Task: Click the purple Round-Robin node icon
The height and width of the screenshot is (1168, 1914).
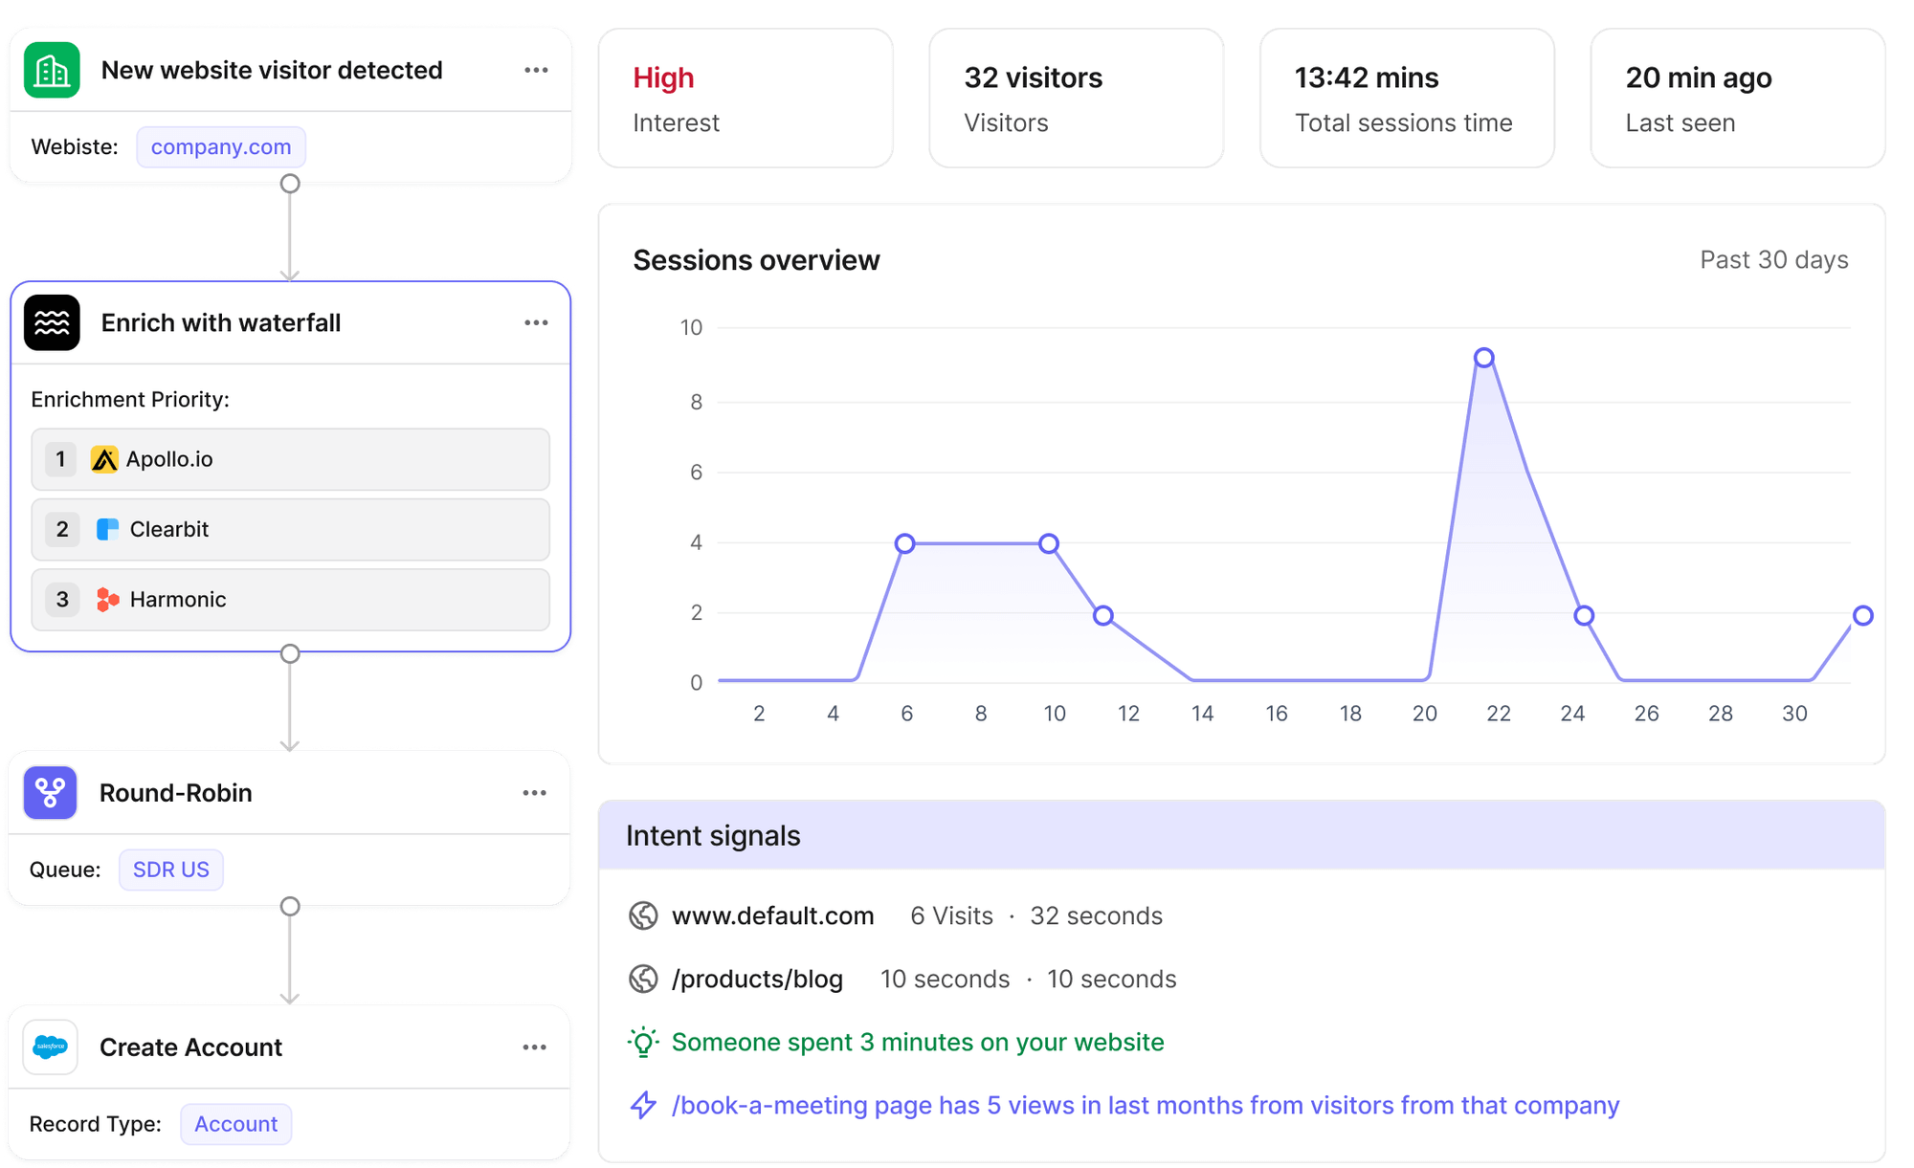Action: (51, 792)
